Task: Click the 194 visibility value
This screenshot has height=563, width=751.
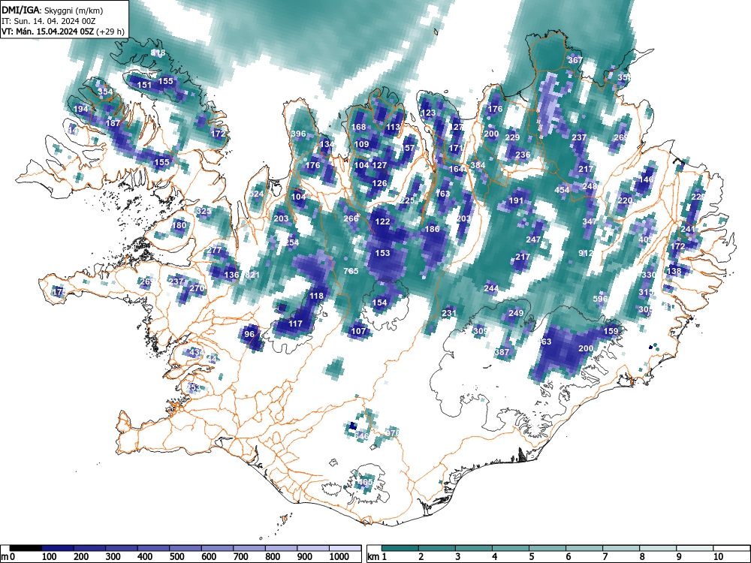Action: click(x=81, y=109)
